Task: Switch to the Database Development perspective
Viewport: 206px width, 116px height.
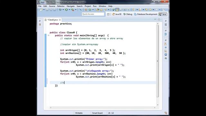Action: (145, 14)
